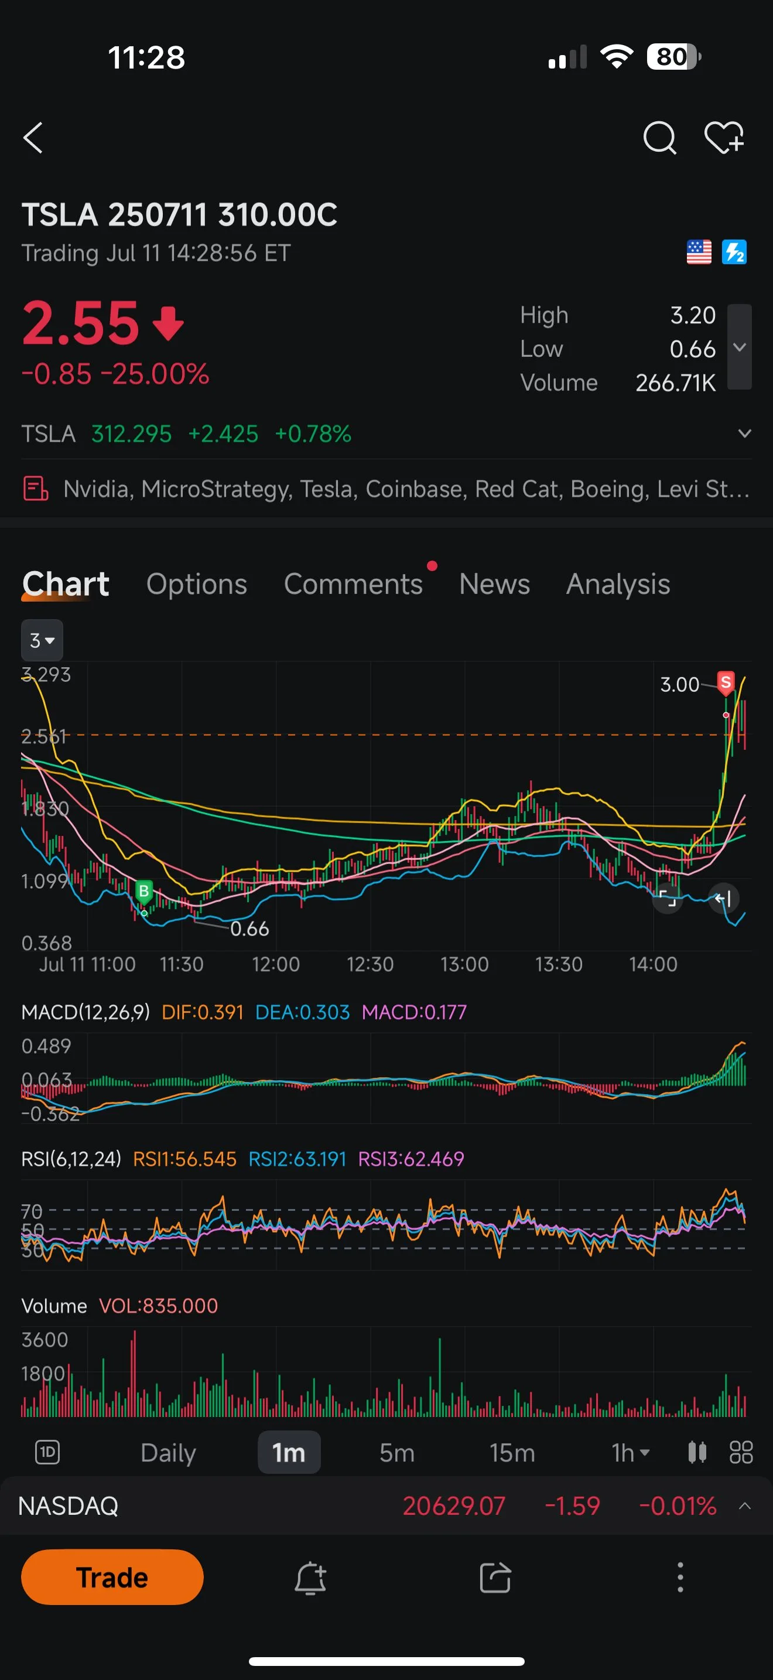
Task: Select the Daily interval
Action: click(x=168, y=1452)
